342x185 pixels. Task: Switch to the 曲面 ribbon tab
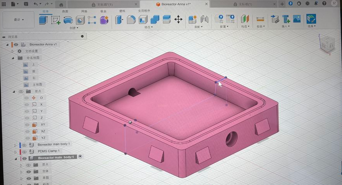coord(65,11)
